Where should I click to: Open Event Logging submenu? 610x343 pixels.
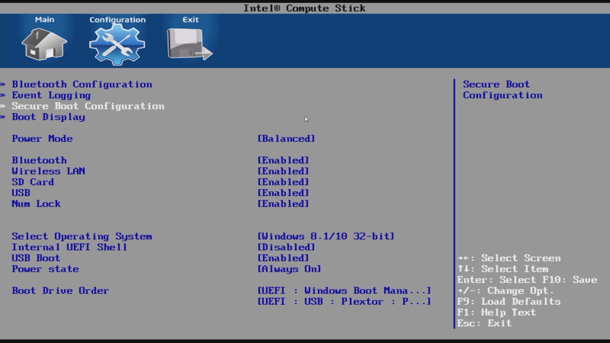click(x=51, y=95)
